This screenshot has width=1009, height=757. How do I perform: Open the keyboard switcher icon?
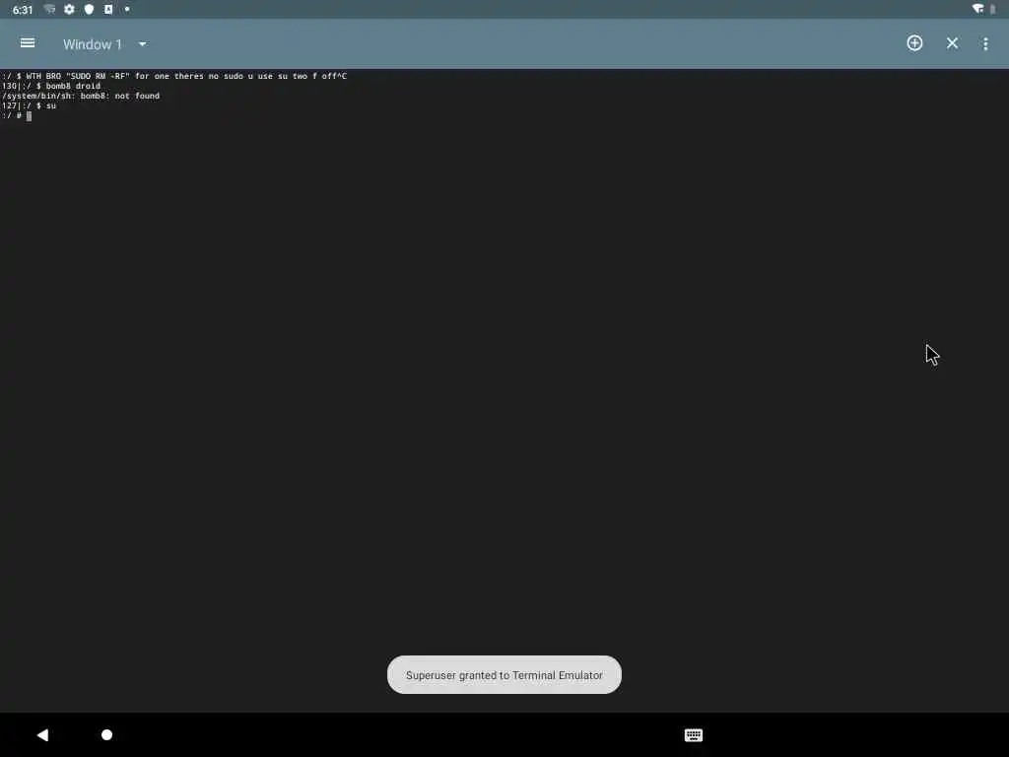(x=693, y=735)
